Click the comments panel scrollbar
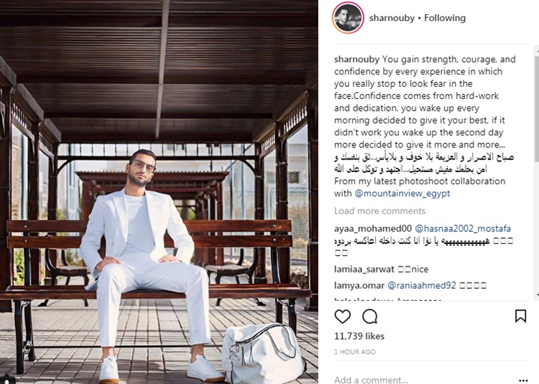The height and width of the screenshot is (384, 539). coord(537,172)
